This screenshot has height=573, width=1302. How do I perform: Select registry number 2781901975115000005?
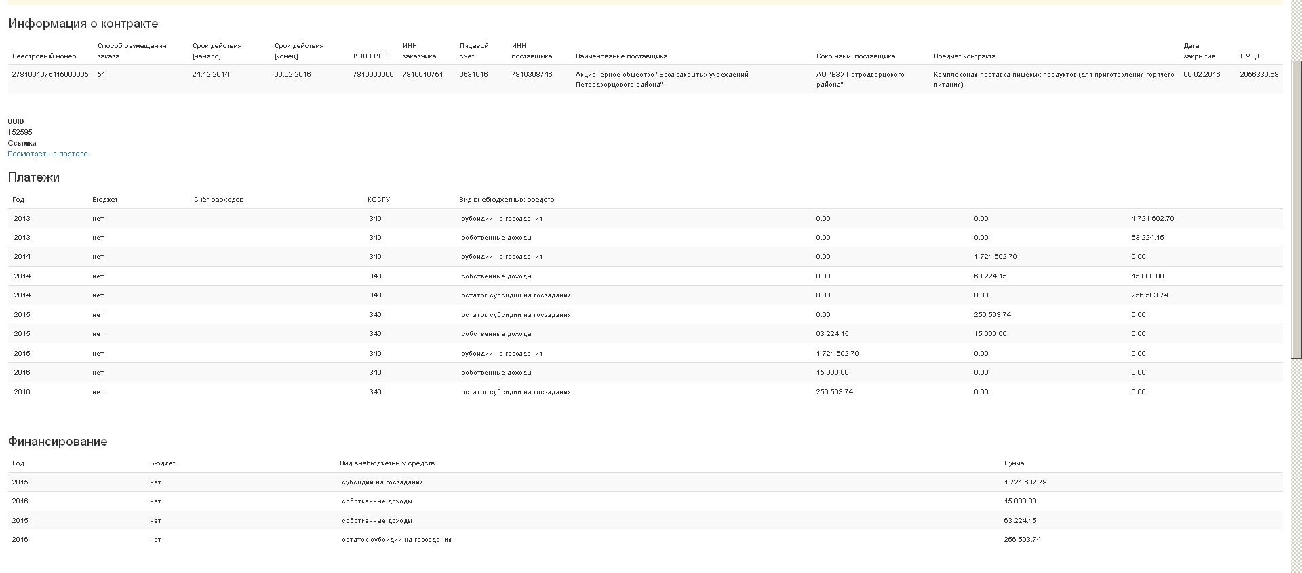pos(50,75)
